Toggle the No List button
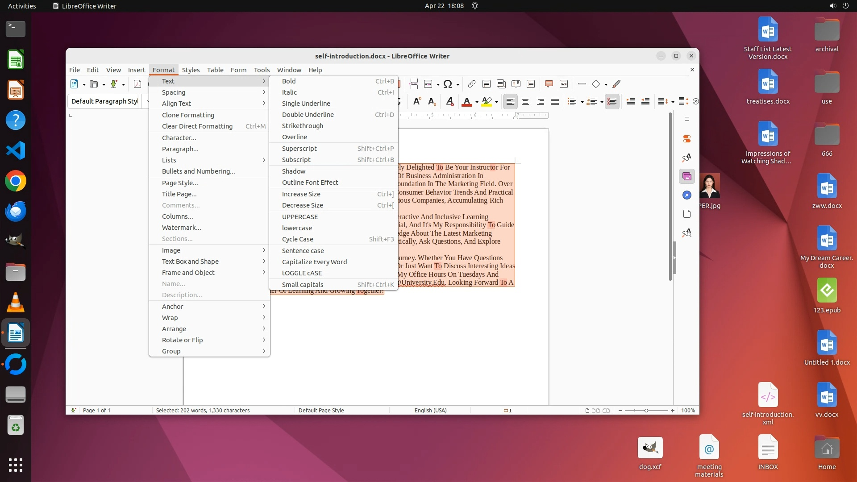 (x=612, y=102)
